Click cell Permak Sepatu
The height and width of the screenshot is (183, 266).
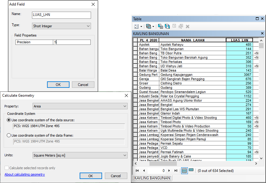pyautogui.click(x=193, y=143)
